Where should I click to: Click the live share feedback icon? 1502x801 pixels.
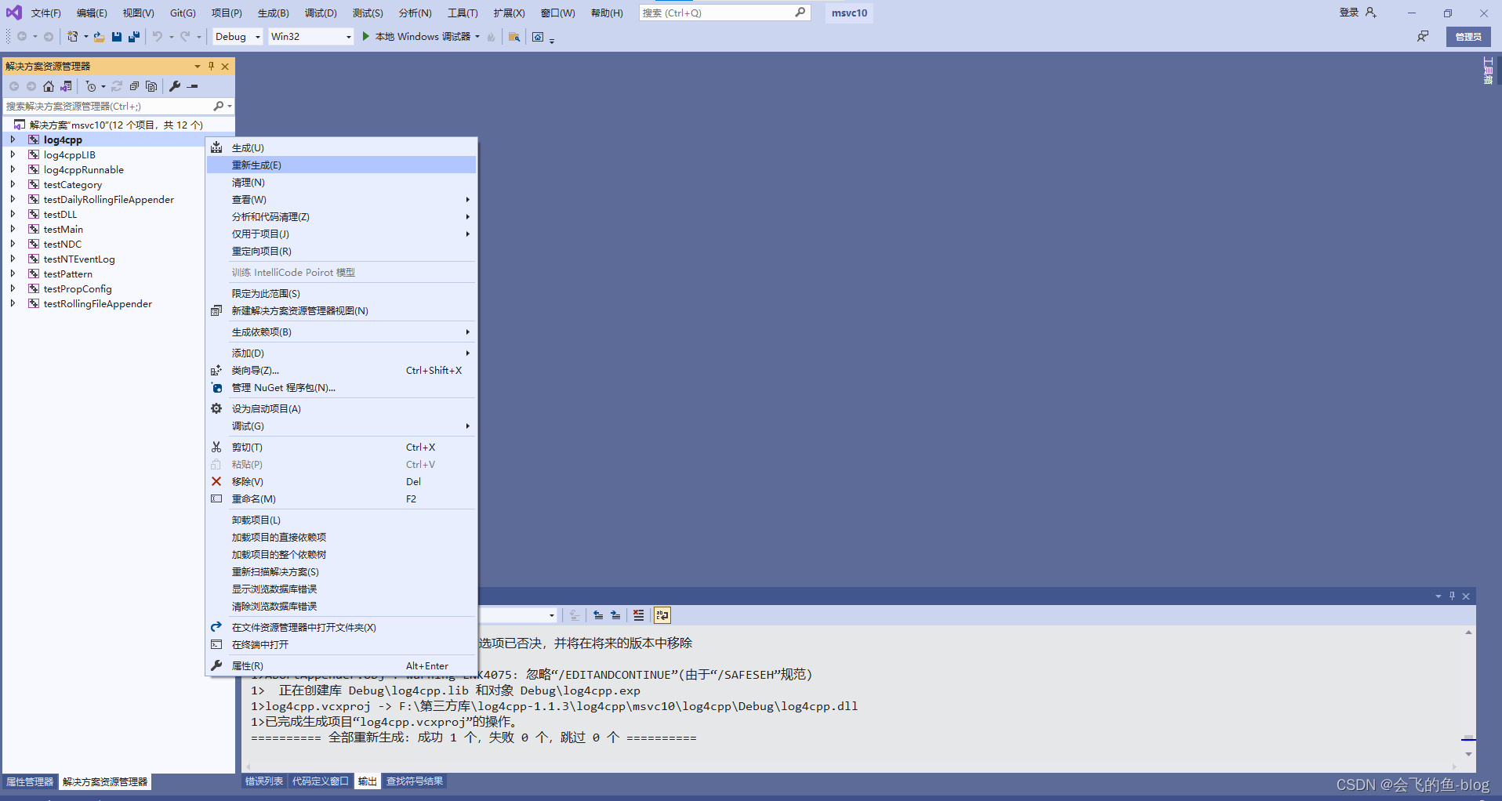tap(1423, 36)
